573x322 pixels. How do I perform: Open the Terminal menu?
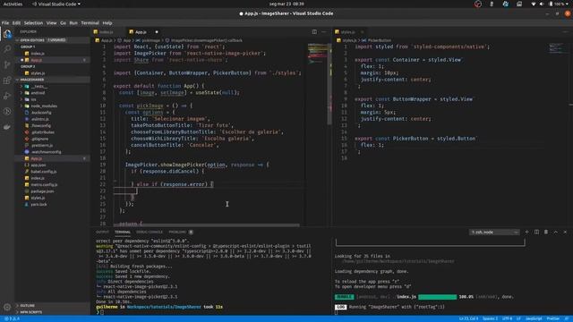[90, 23]
